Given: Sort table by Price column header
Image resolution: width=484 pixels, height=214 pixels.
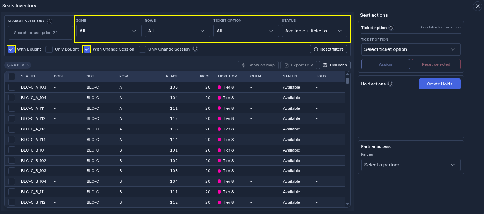Looking at the screenshot, I should click(x=205, y=76).
